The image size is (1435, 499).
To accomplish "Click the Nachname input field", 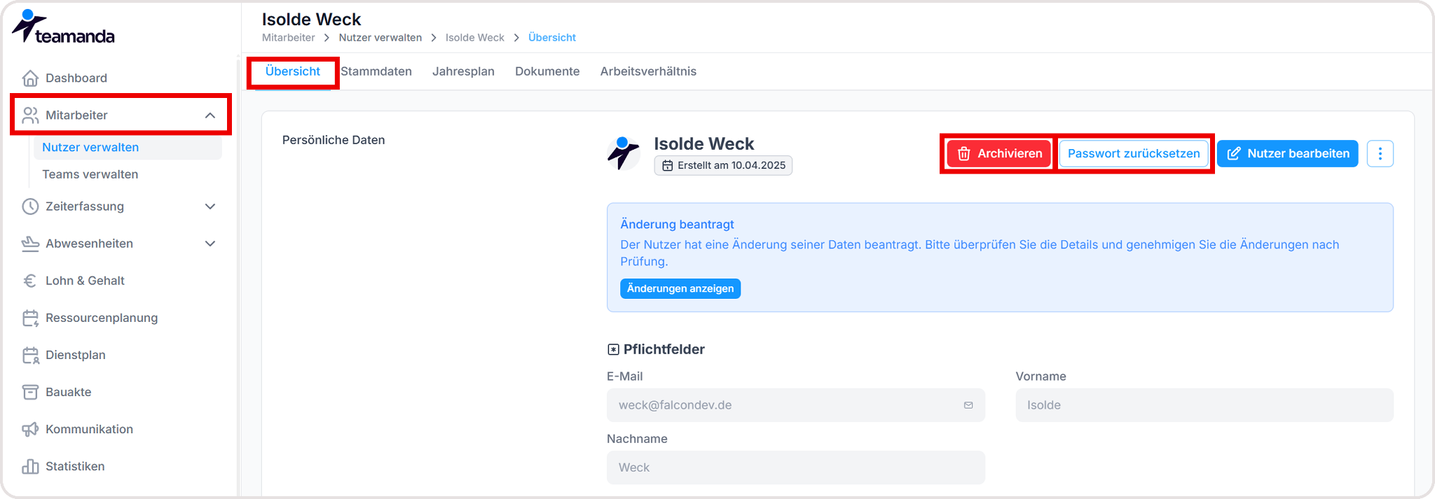I will pos(796,468).
